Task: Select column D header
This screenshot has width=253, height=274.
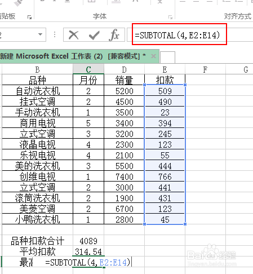Action: (124, 69)
